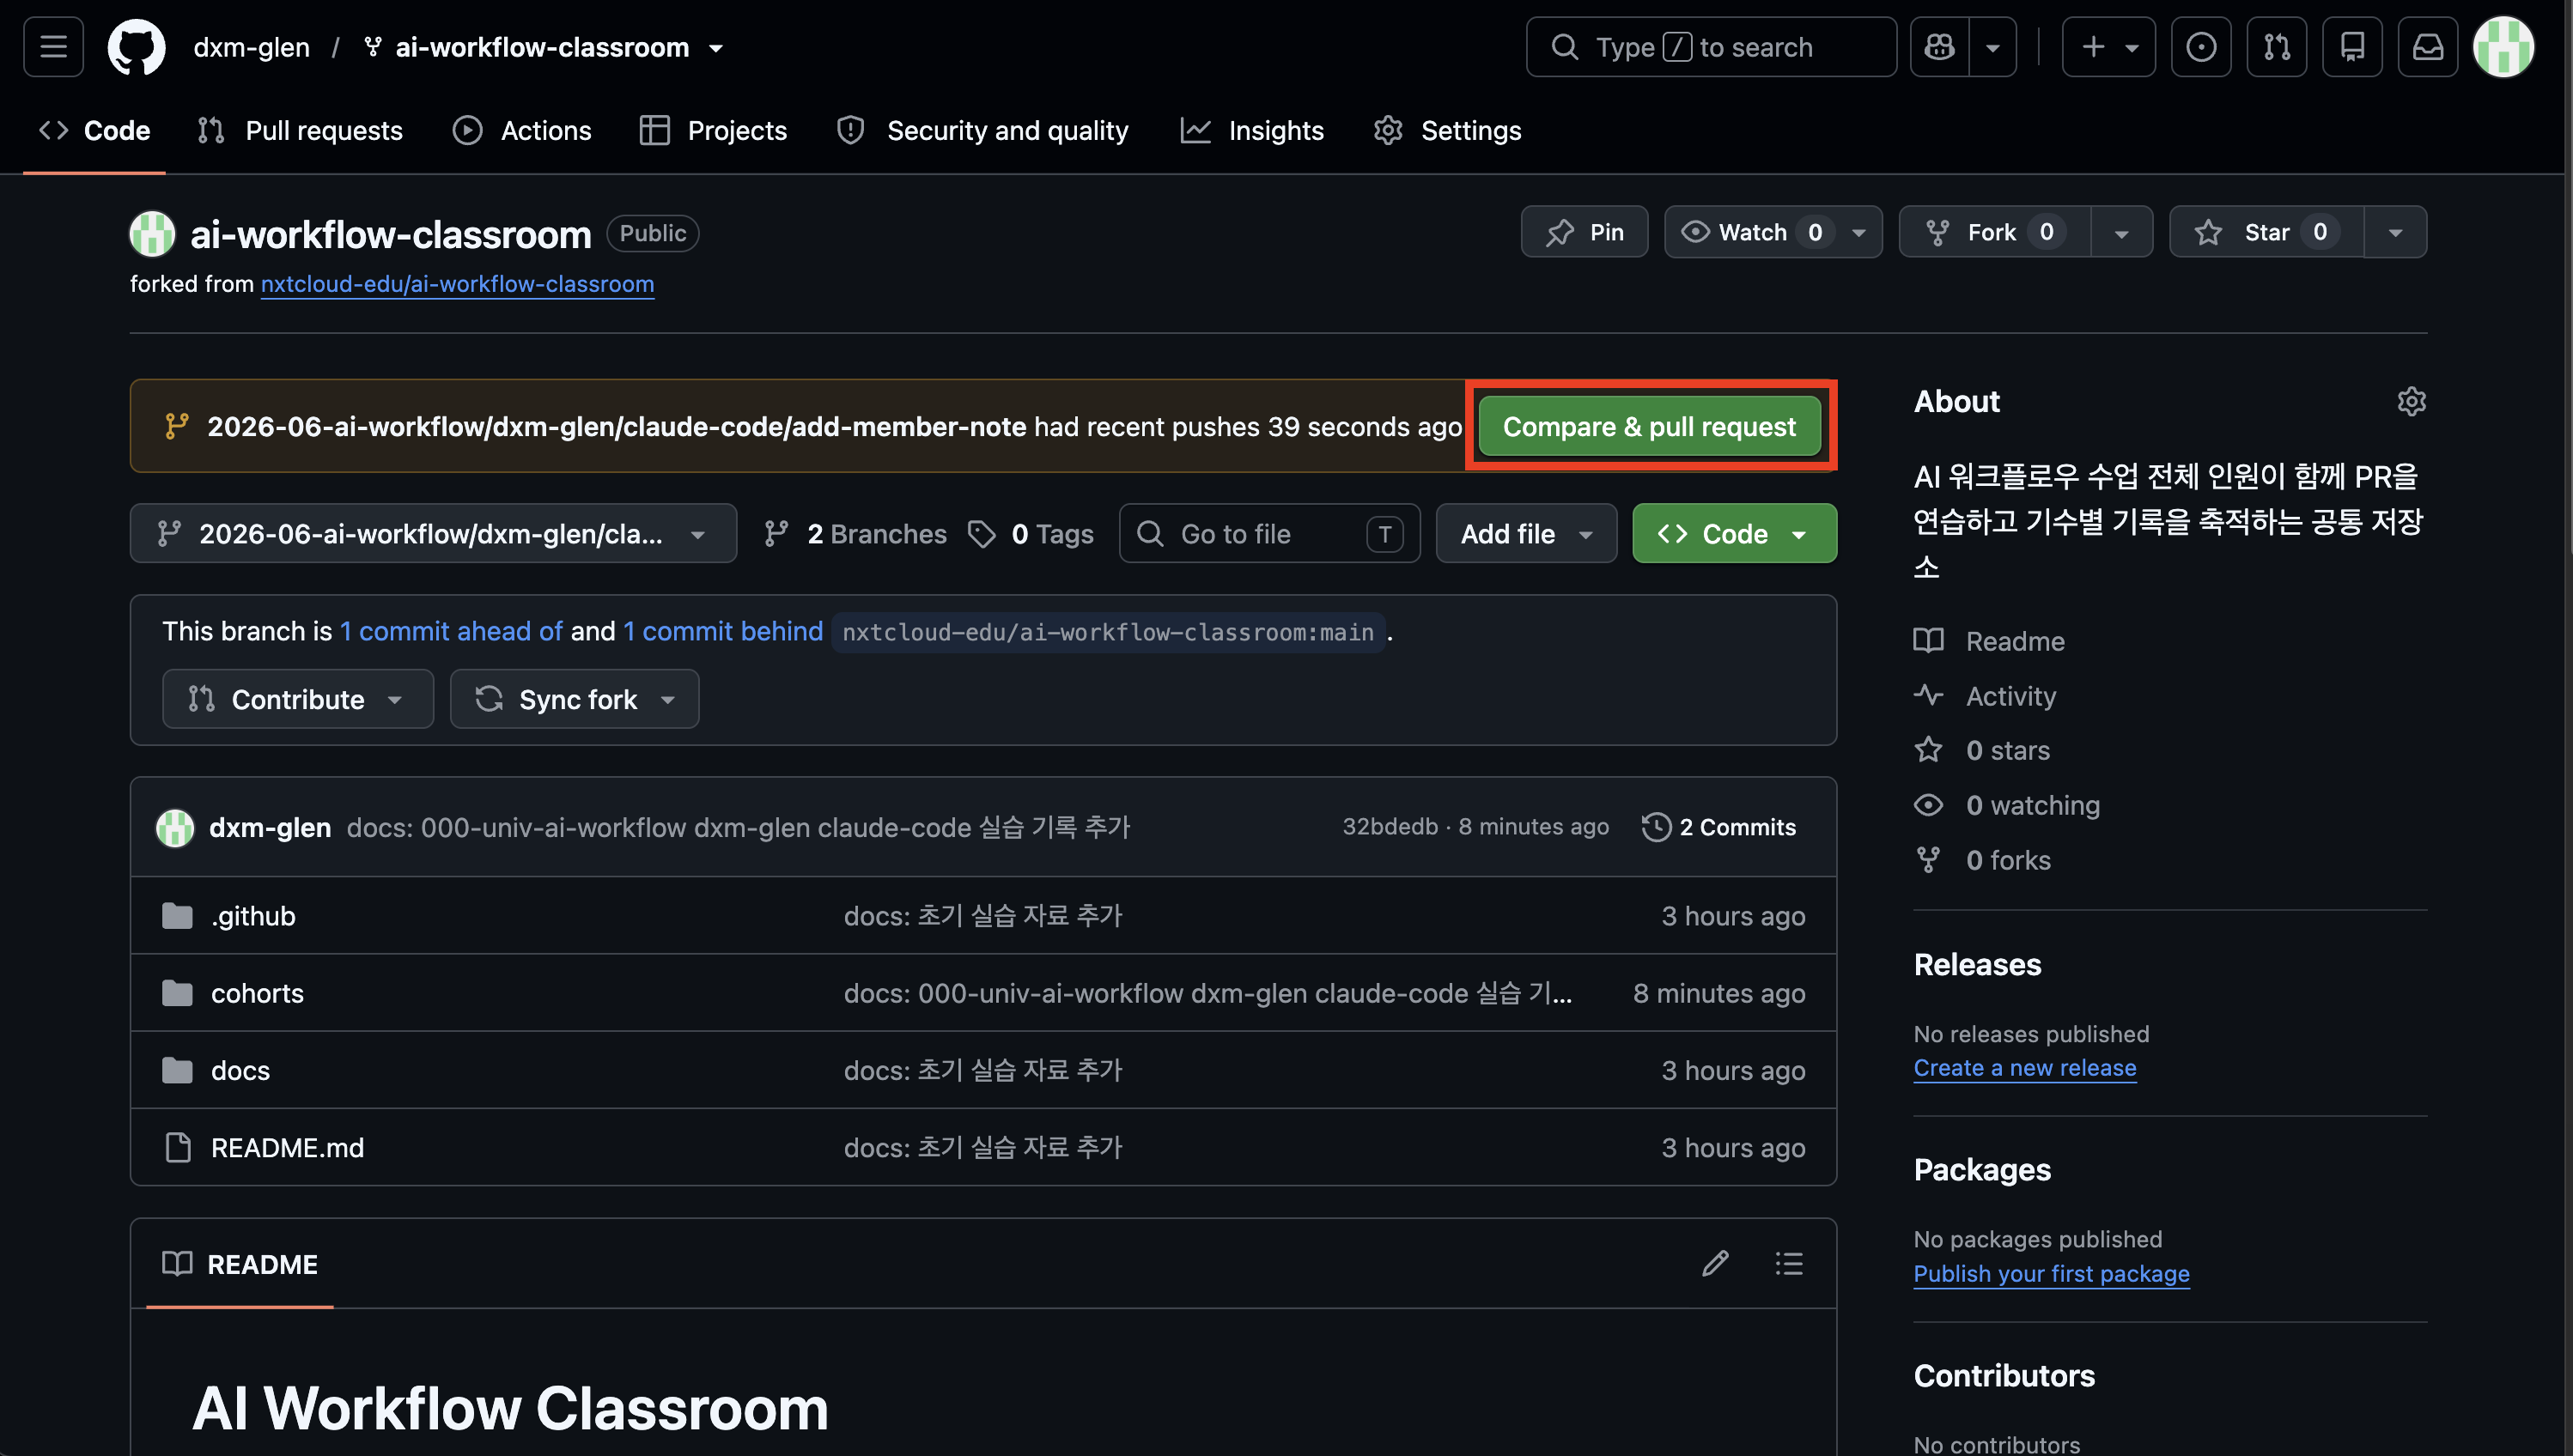Open the branch selector dropdown

pos(433,534)
